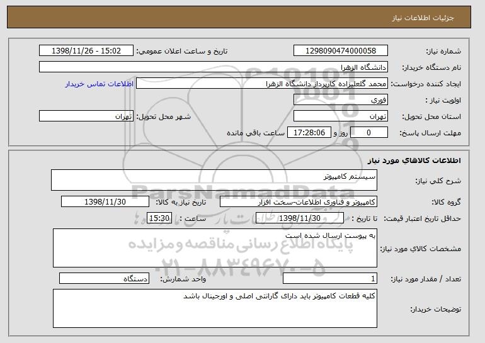
Task: Click the تعداد / مقدار مورد نیاز label
Action: tap(426, 279)
